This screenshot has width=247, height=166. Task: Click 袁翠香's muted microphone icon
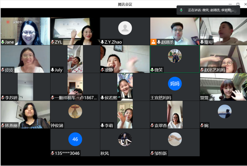152,125
